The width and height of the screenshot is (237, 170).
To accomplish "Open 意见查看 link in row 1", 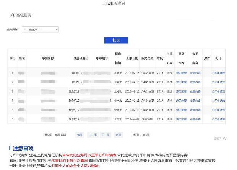I will 181,72.
